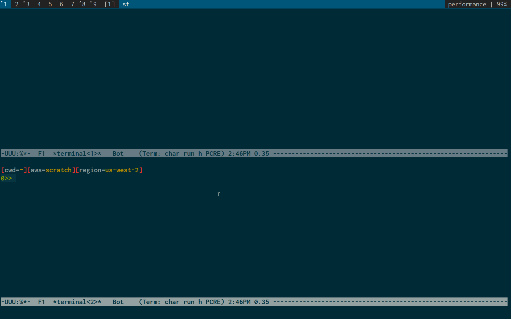Click workspace tag labeled '1'
Viewport: 511px width, 319px height.
(5, 4)
